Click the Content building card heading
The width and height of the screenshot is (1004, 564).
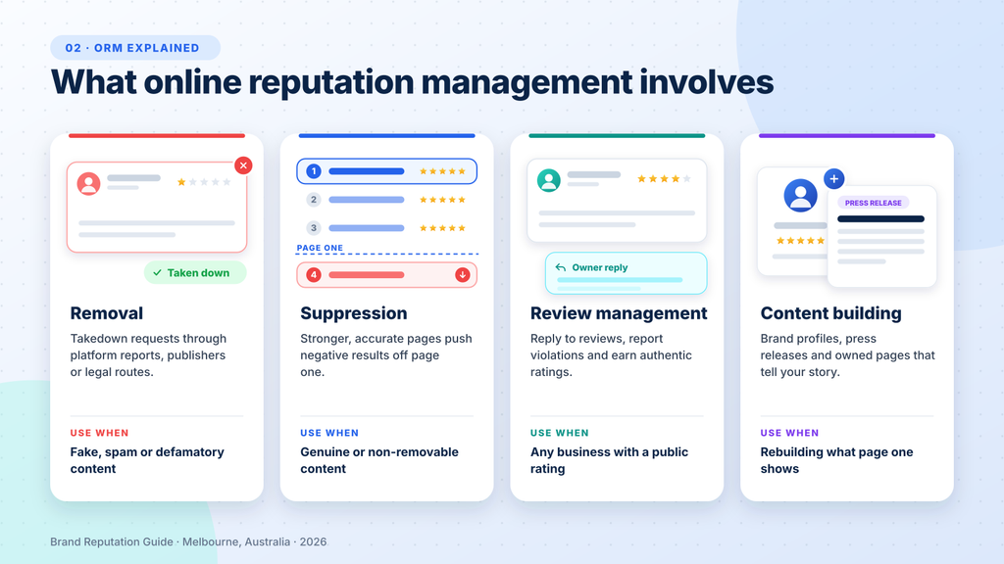coord(831,313)
